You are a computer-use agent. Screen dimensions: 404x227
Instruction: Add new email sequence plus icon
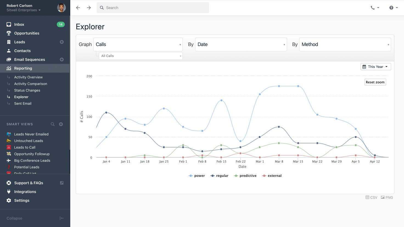click(x=62, y=59)
